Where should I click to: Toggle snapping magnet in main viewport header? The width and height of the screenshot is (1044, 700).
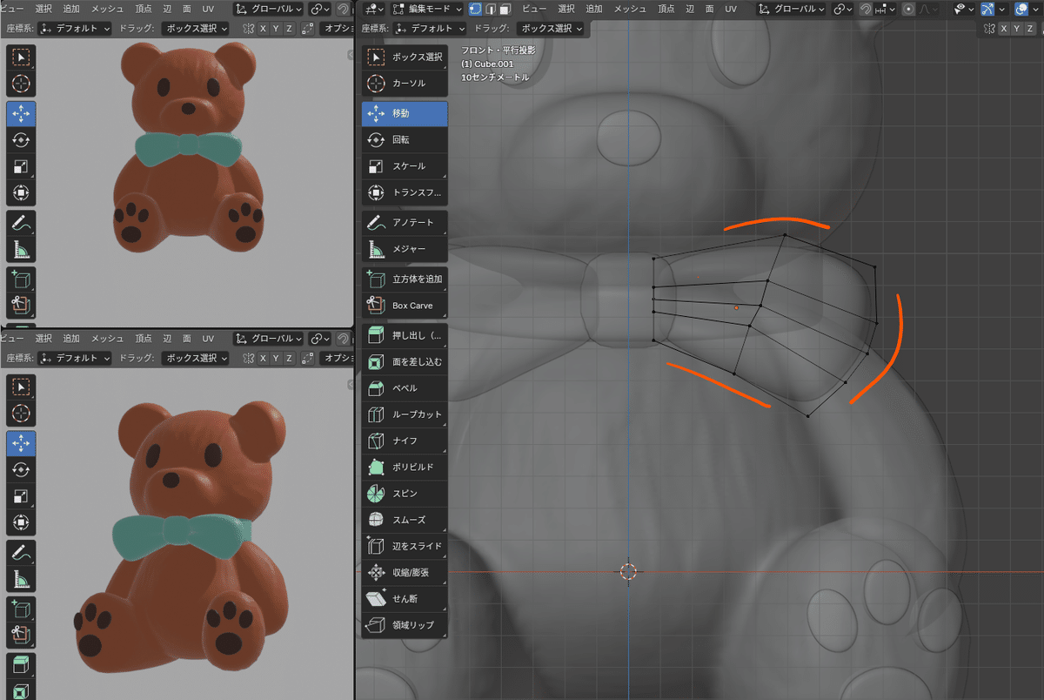point(867,9)
